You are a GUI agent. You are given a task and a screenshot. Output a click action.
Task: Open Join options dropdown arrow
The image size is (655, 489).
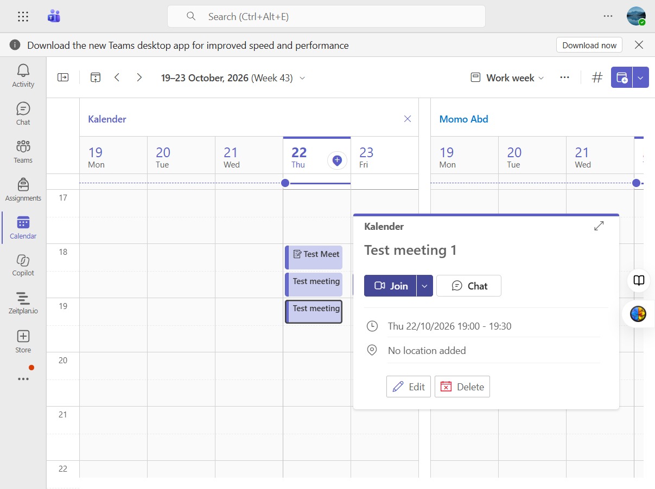pos(425,286)
